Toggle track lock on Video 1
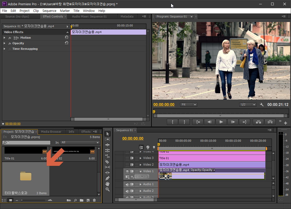 point(137,171)
